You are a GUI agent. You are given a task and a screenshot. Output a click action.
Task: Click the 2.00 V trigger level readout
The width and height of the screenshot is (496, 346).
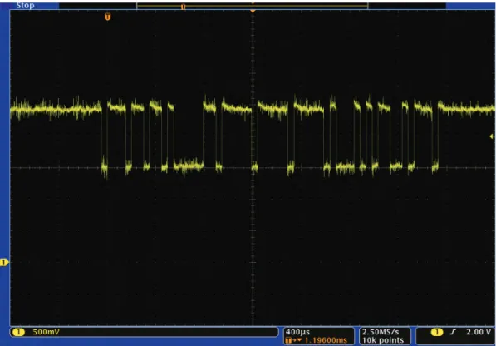pyautogui.click(x=479, y=332)
